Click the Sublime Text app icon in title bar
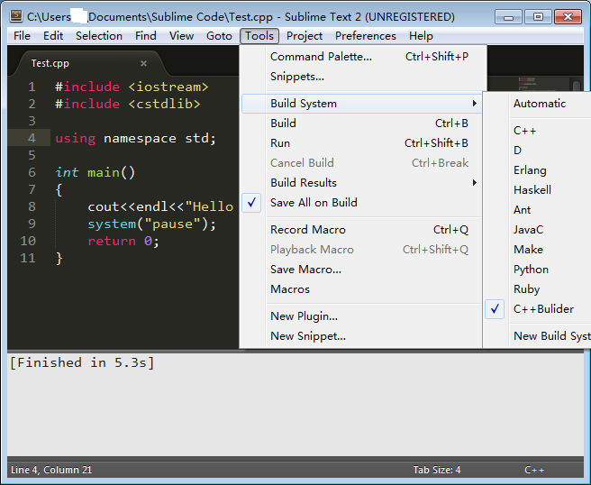The height and width of the screenshot is (485, 591). [x=16, y=16]
